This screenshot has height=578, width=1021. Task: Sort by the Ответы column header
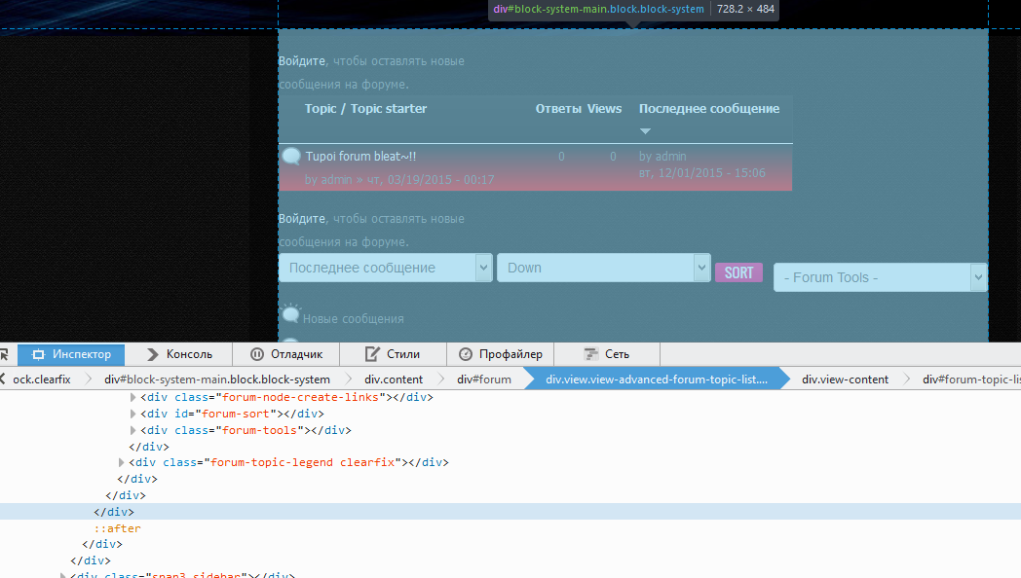coord(558,109)
